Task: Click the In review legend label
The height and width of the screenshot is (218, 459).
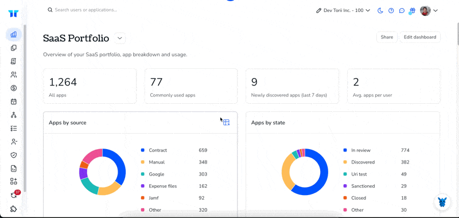Action: click(361, 150)
